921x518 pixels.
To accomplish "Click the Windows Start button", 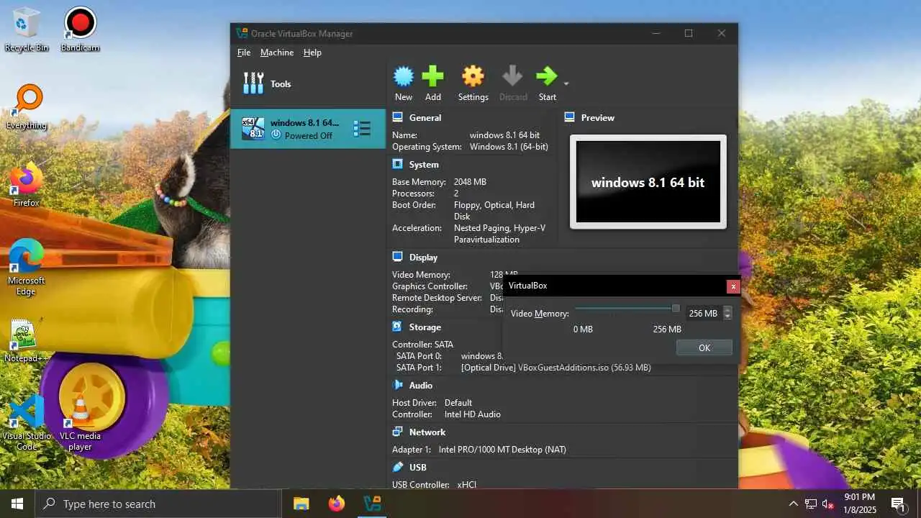I will (17, 504).
